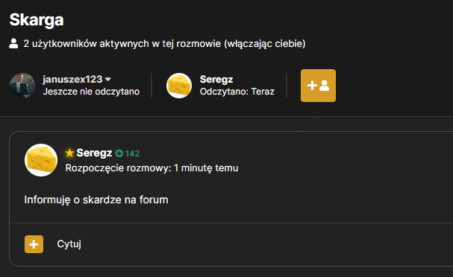The height and width of the screenshot is (277, 453).
Task: Quote the message with Cytuj
Action: pyautogui.click(x=69, y=244)
